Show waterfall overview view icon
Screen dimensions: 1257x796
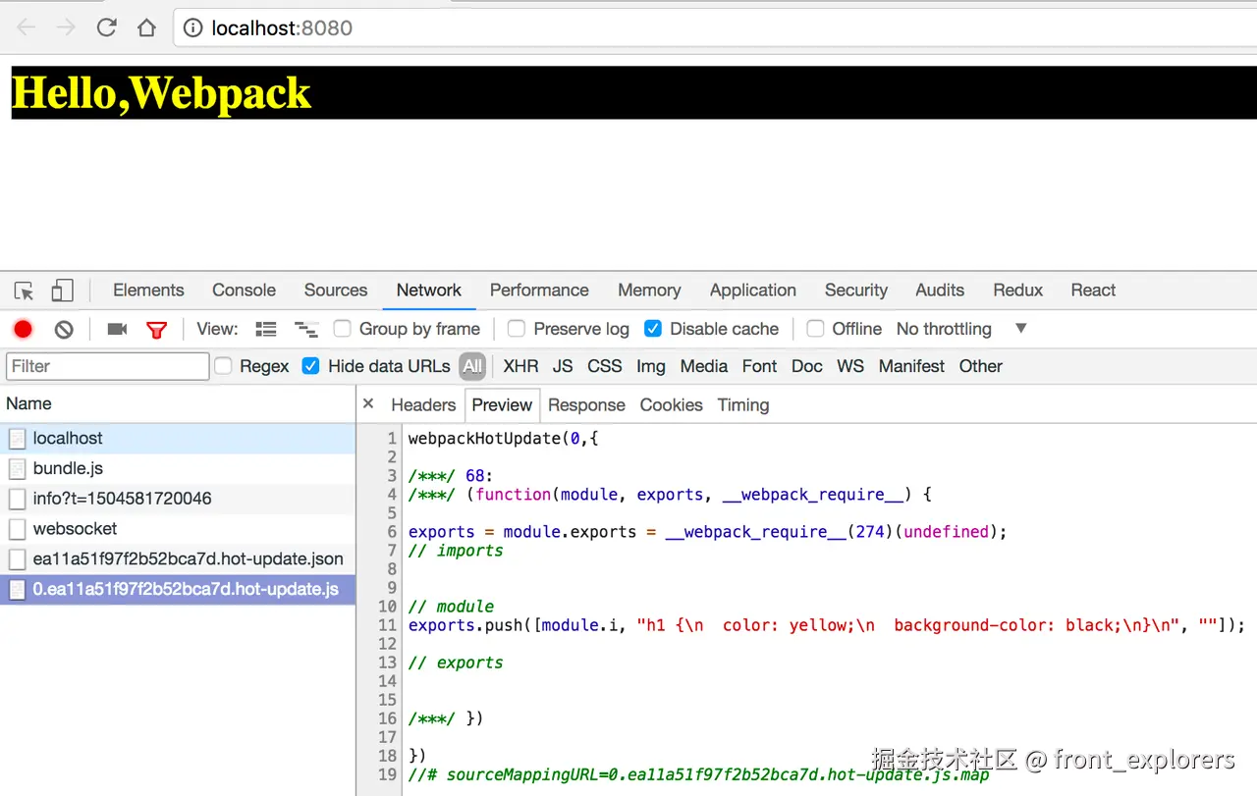tap(306, 329)
